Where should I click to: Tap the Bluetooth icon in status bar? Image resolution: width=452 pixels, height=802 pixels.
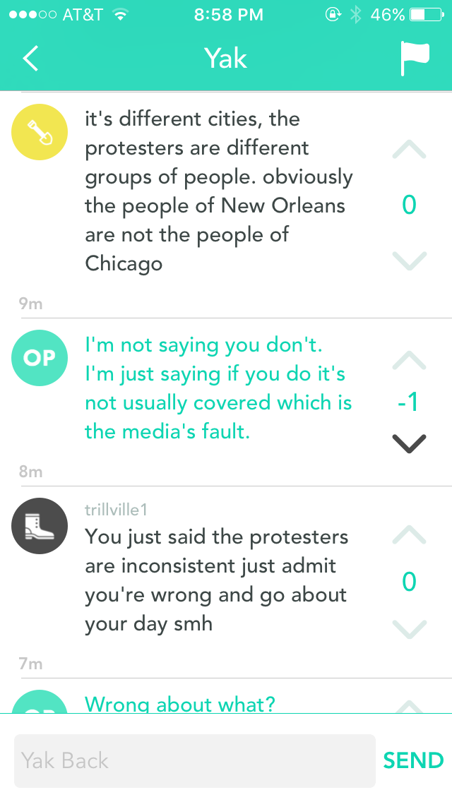tap(356, 14)
